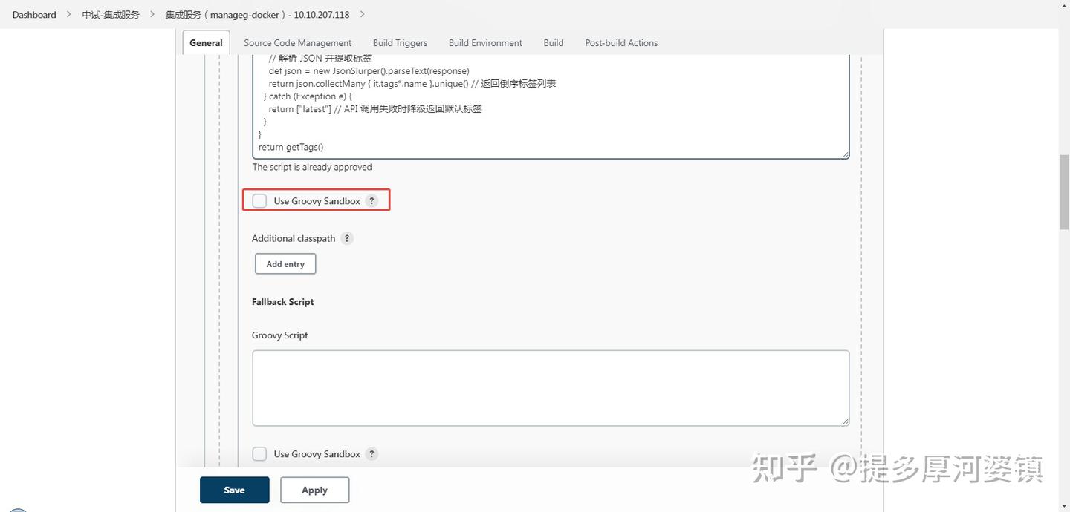Open the Build Environment tab
1070x512 pixels.
tap(485, 43)
